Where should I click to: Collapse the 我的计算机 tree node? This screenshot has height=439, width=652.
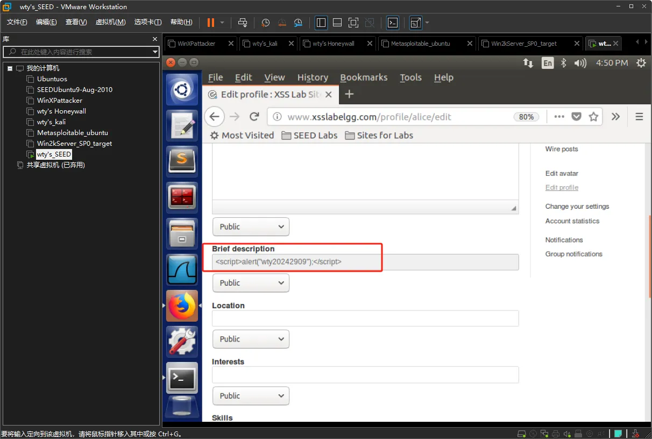tap(10, 68)
